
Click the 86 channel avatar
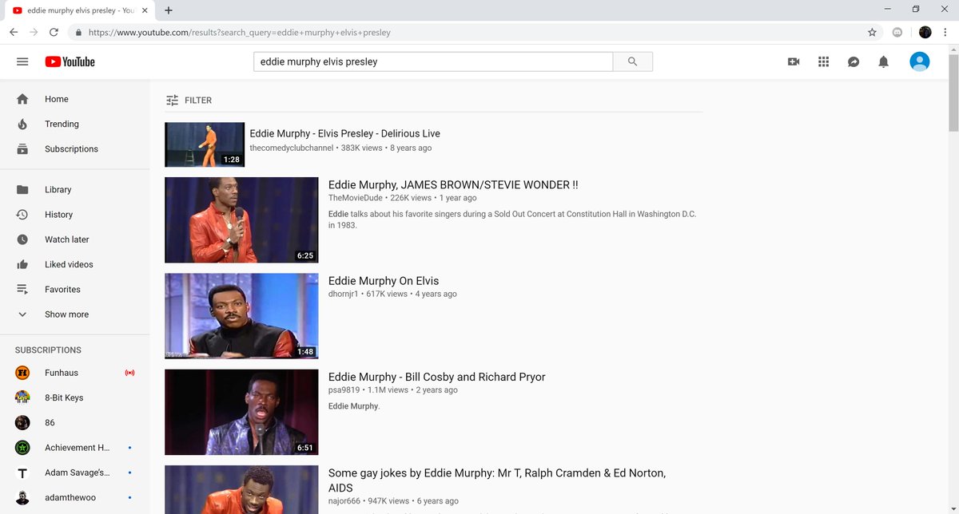point(22,422)
